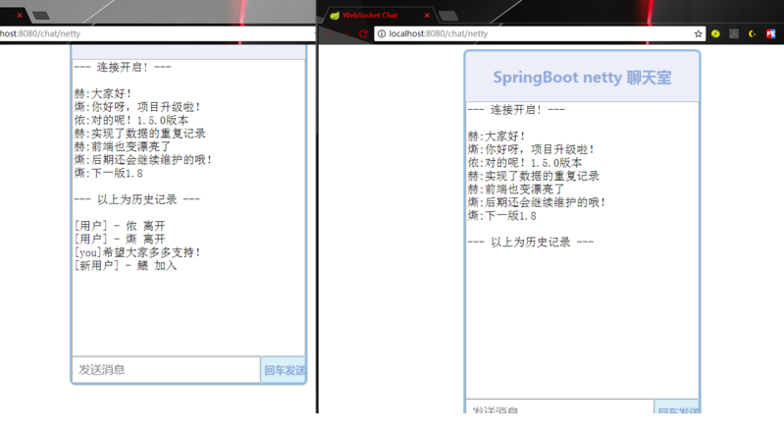Click '赫:大家好!' message in right chat

(497, 136)
